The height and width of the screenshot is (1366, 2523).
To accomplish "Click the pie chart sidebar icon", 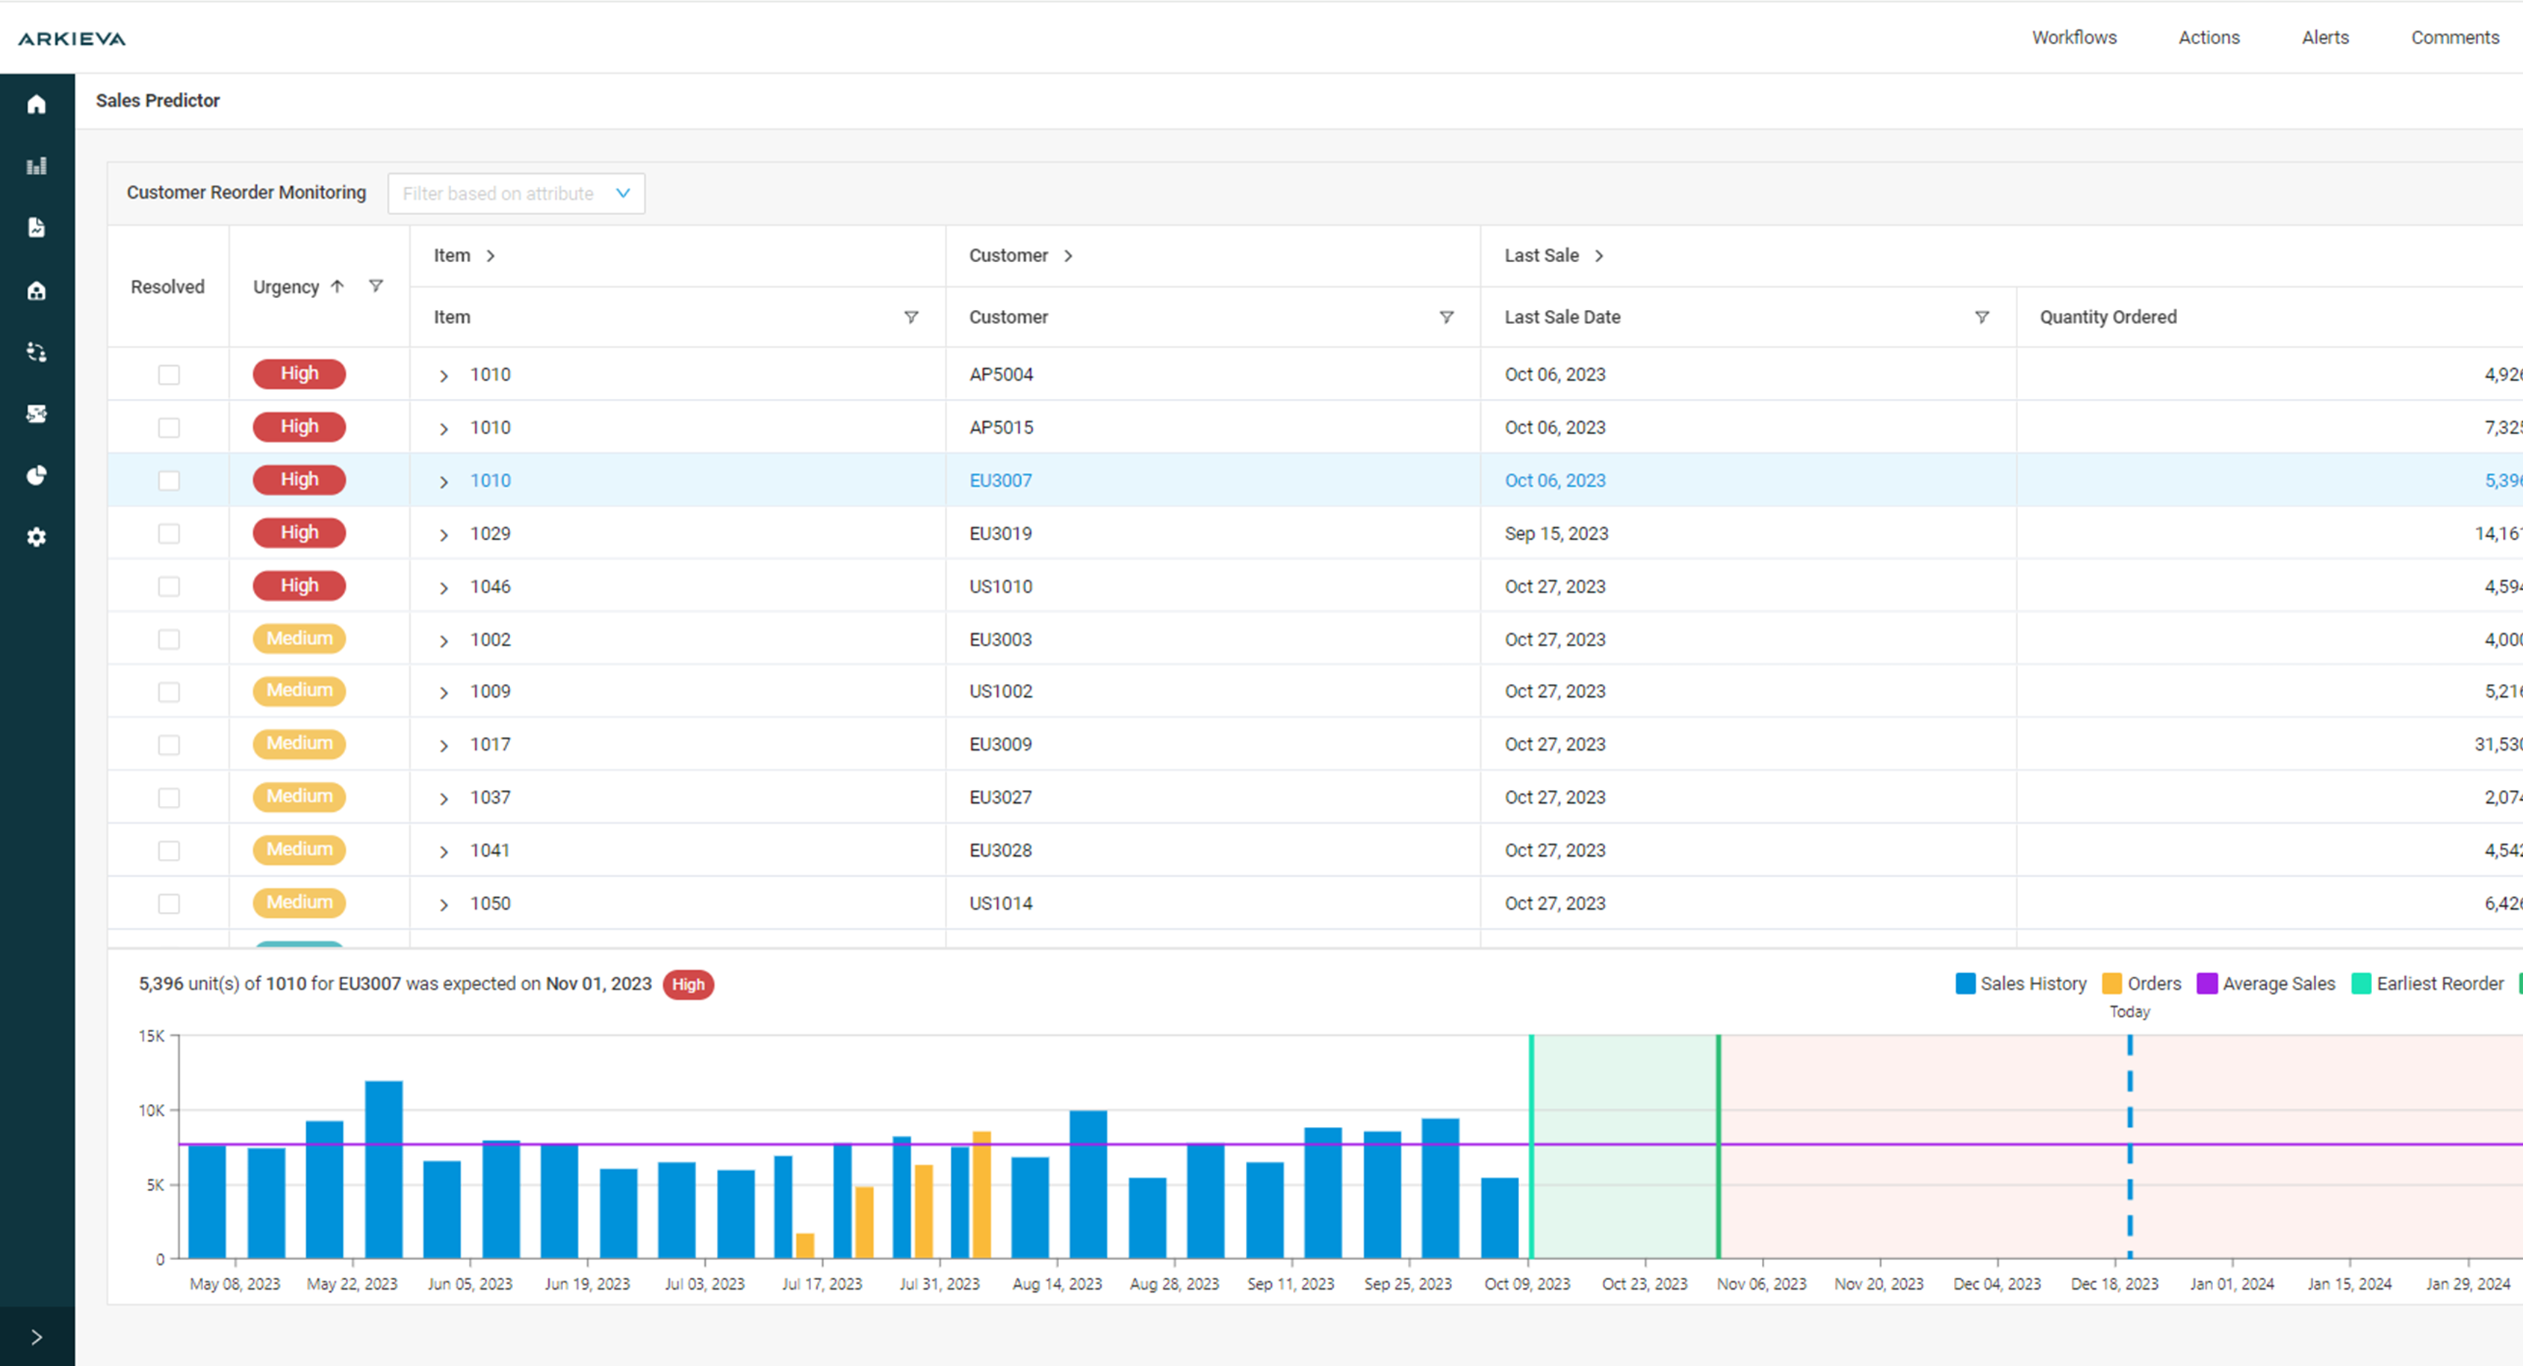I will (x=37, y=475).
